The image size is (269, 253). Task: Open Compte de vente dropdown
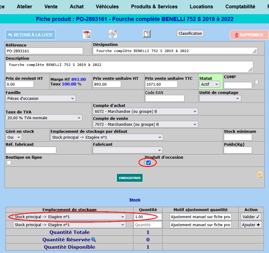click(145, 124)
